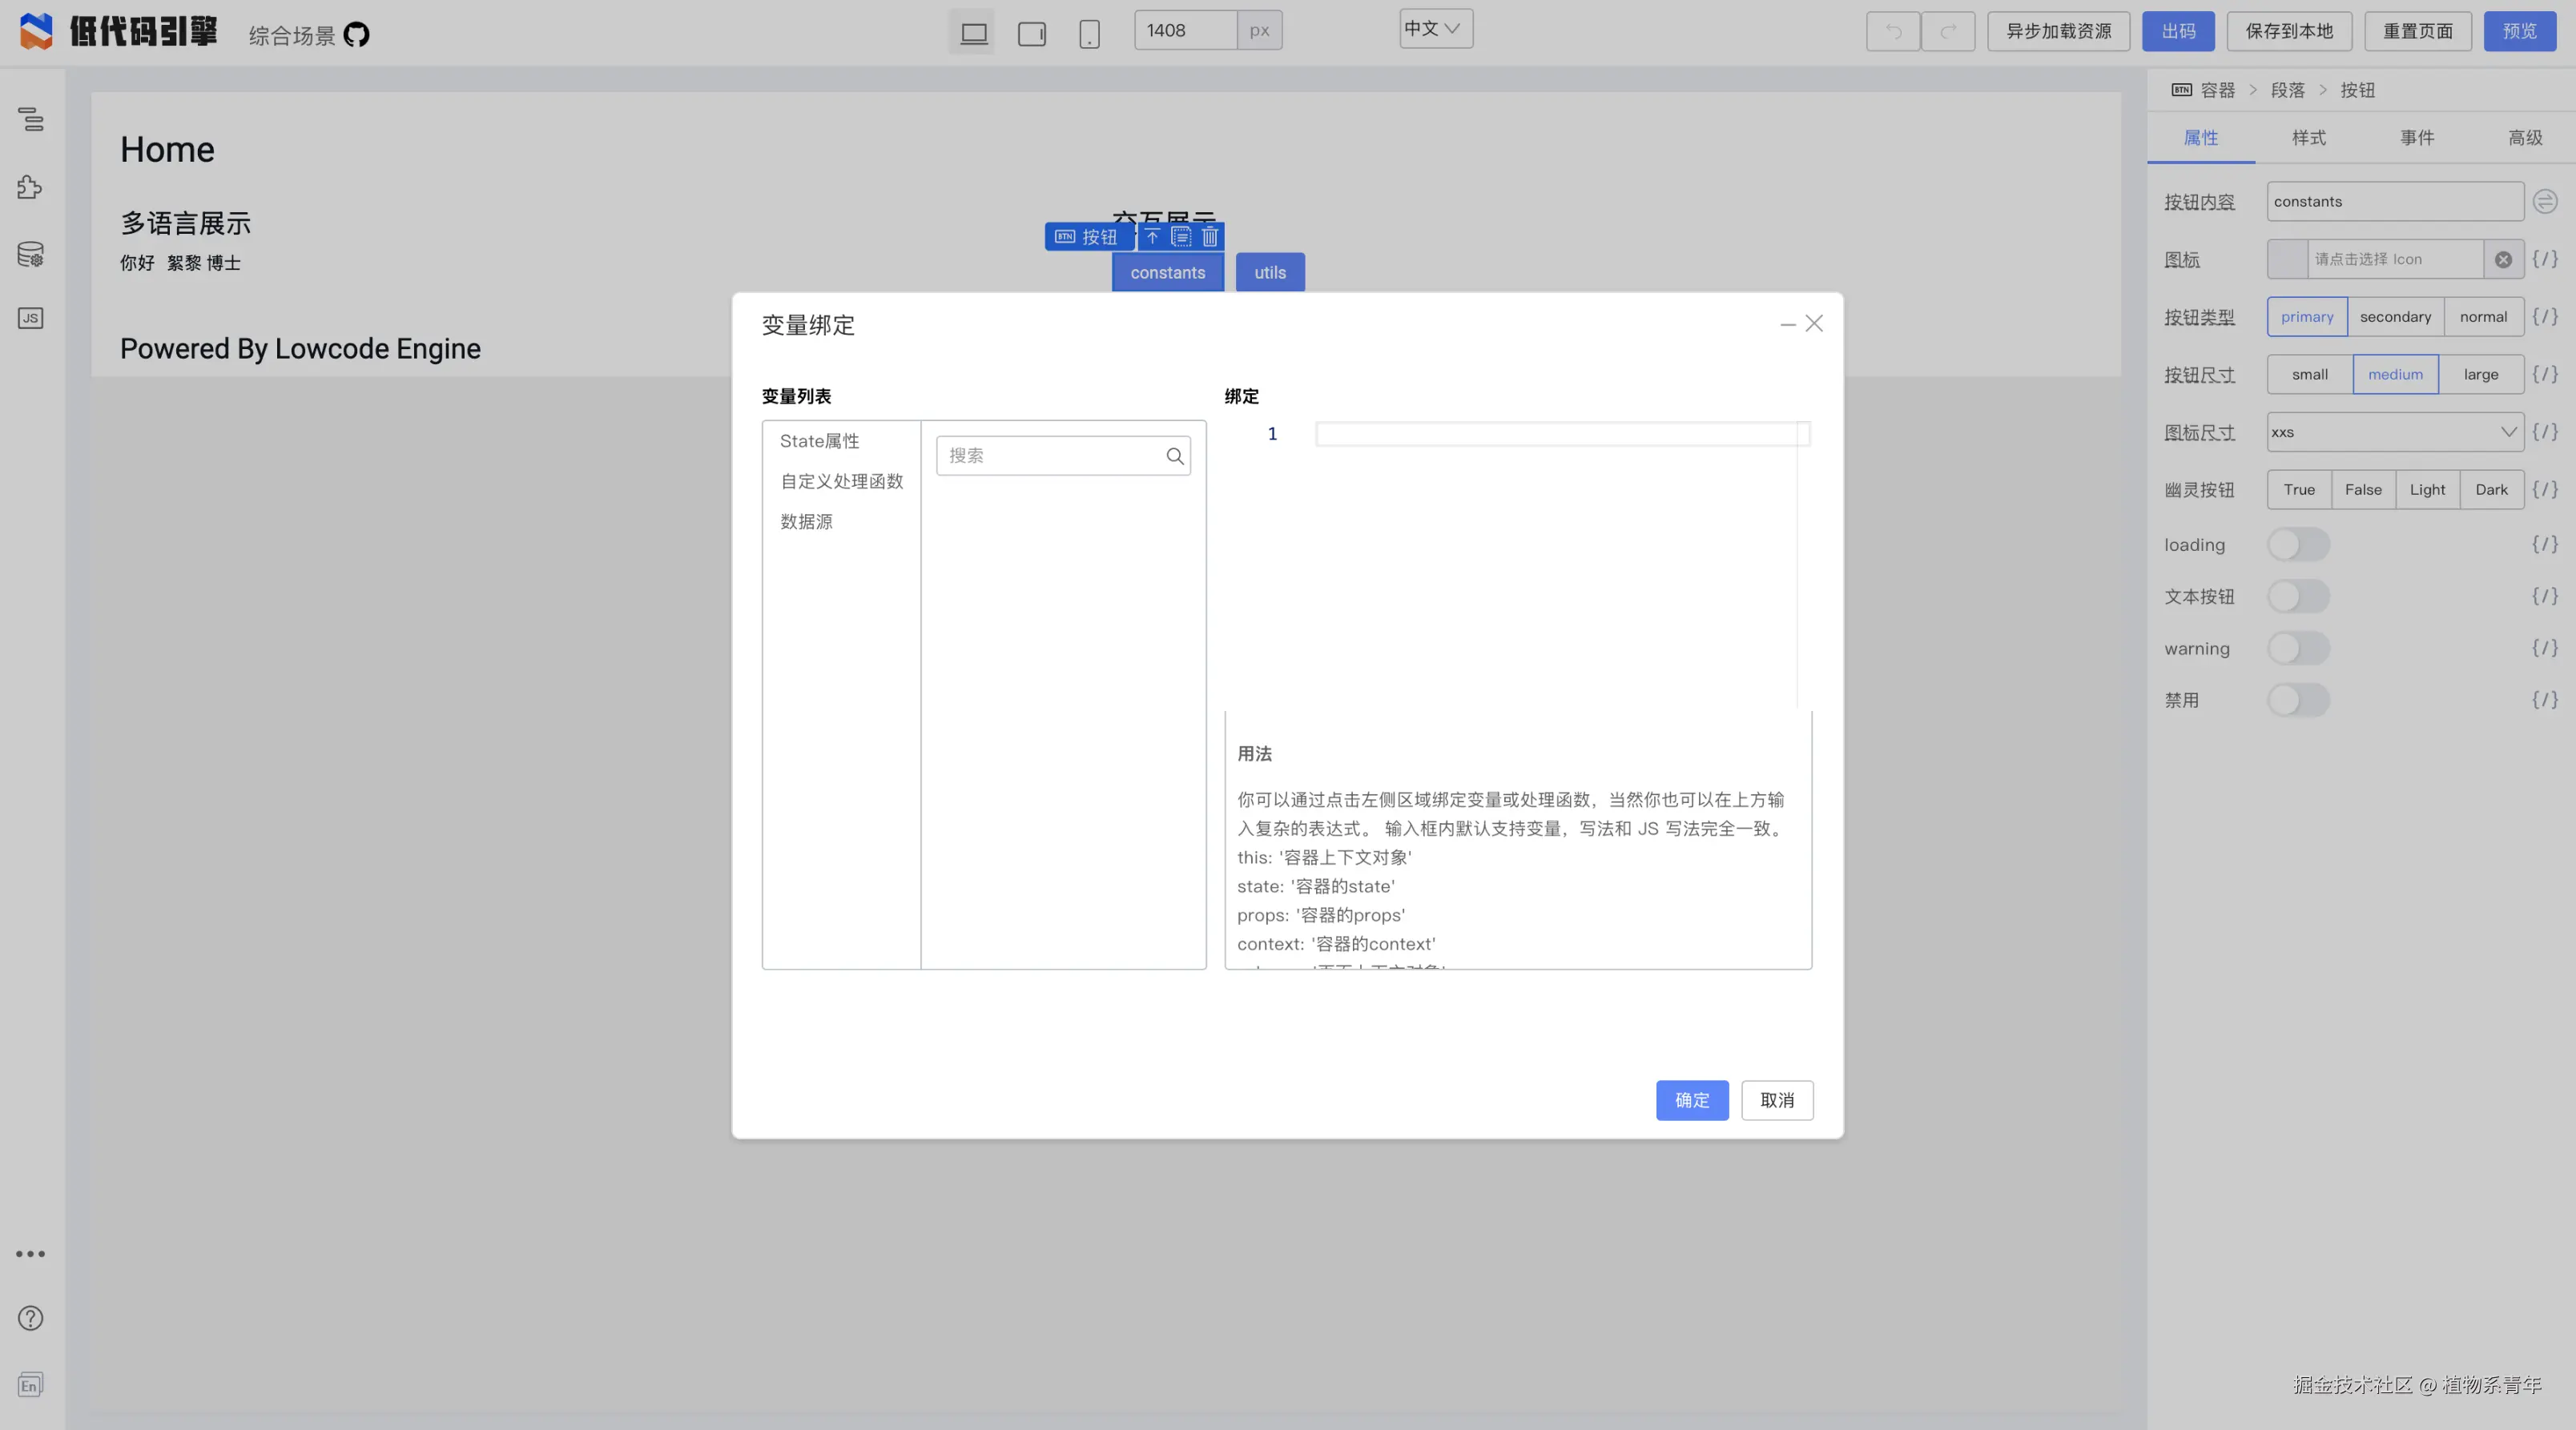Copy the selected button component
This screenshot has width=2576, height=1430.
pyautogui.click(x=1181, y=237)
